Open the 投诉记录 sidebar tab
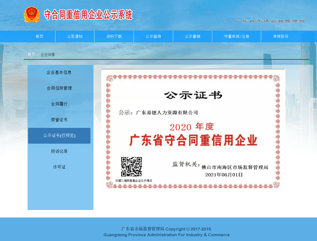The height and width of the screenshot is (241, 317). 59,151
